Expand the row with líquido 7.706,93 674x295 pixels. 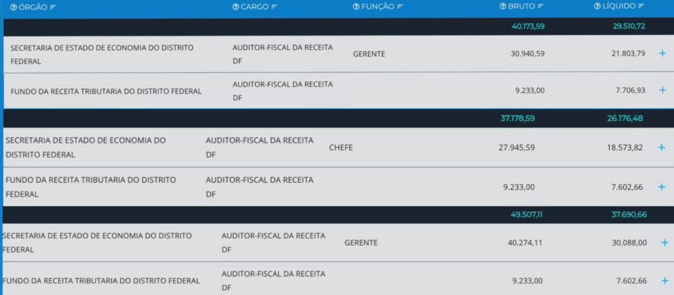662,90
